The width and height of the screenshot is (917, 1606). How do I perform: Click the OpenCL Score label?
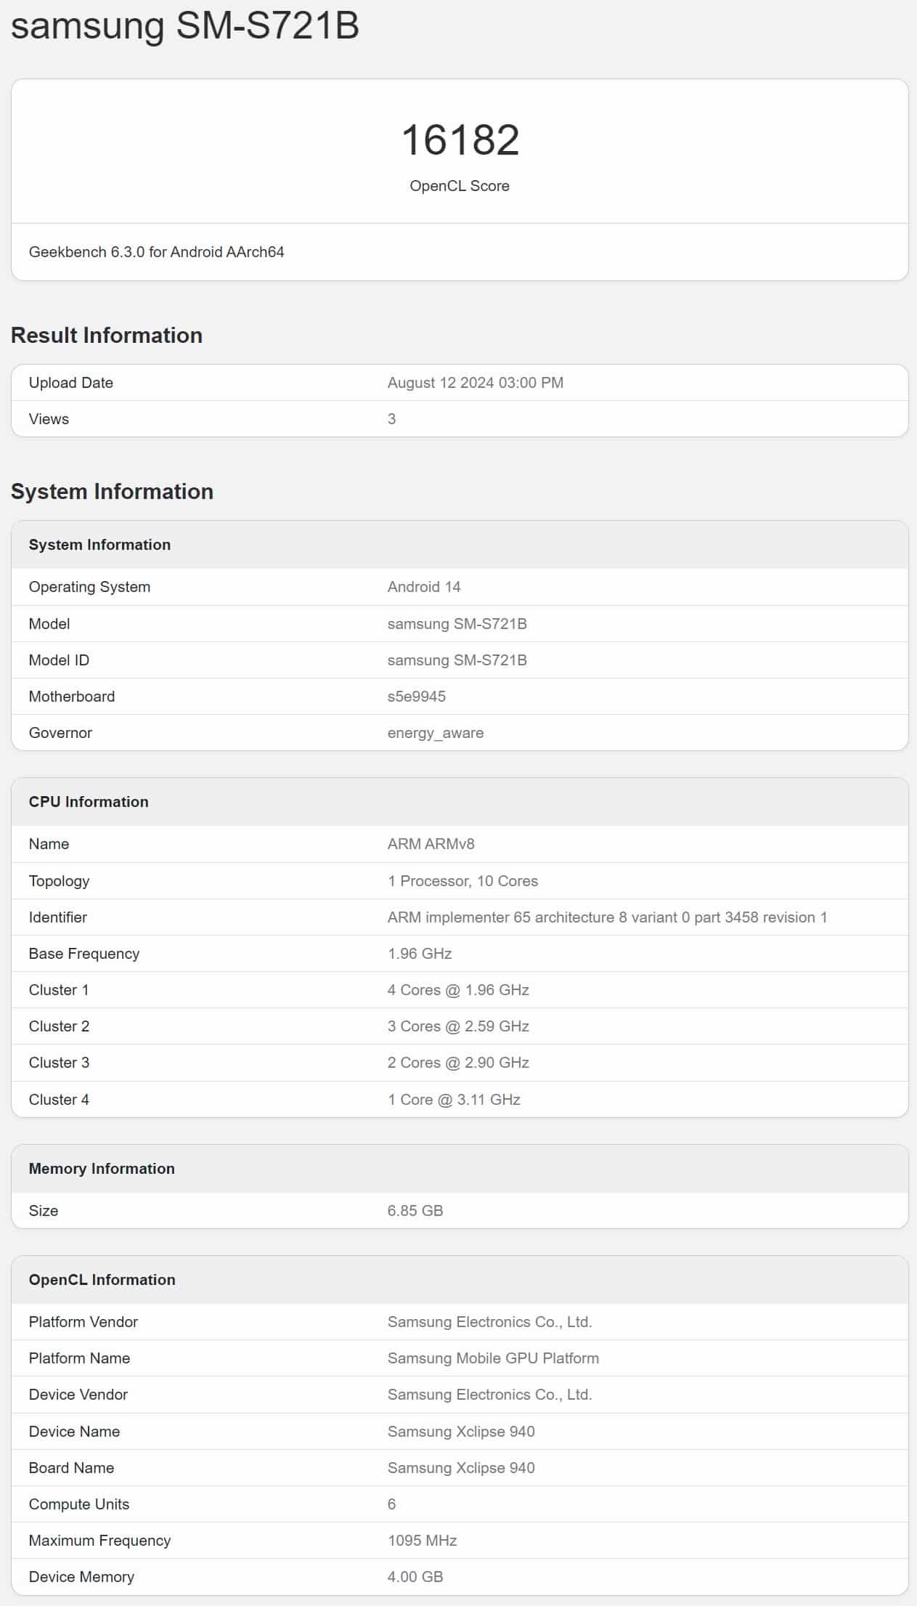tap(460, 186)
